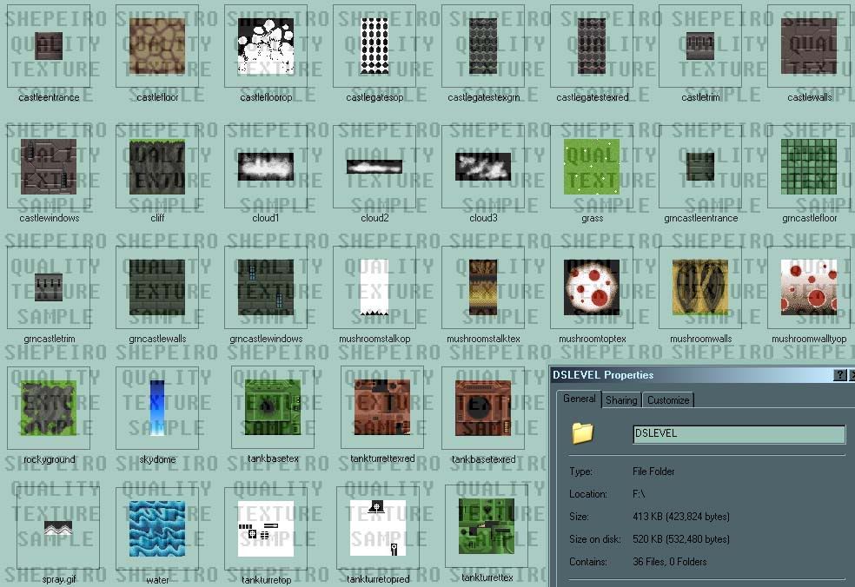The height and width of the screenshot is (587, 855).
Task: Pick the grass texture thumbnail
Action: pos(592,166)
